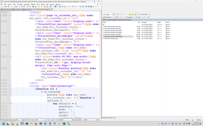
Task: Select Total-Soft-Calendar-Events.php in WinSCP list
Action: pyautogui.click(x=113, y=31)
